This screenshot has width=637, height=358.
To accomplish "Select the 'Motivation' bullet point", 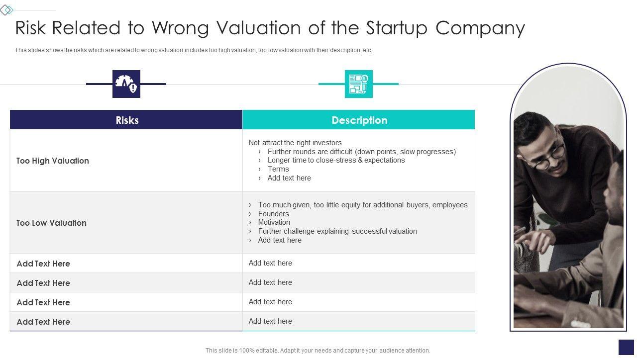I will pyautogui.click(x=274, y=222).
